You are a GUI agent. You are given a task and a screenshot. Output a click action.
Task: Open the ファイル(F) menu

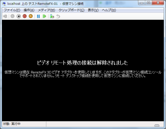coord(12,10)
